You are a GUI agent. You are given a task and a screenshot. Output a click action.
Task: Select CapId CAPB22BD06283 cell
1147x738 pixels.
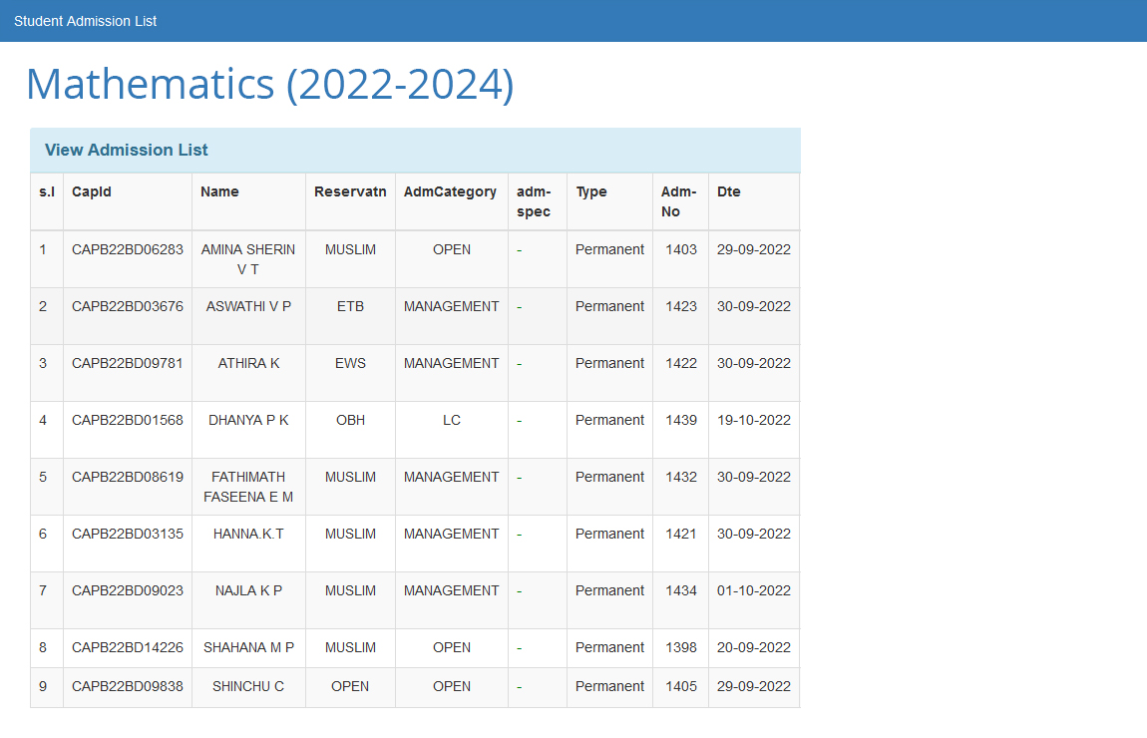[x=128, y=249]
